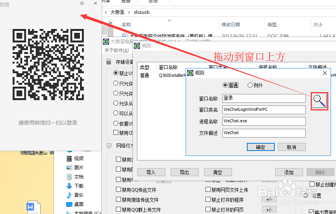The image size is (336, 214).
Task: Select the 允许从... storage radio option
Action: (116, 103)
